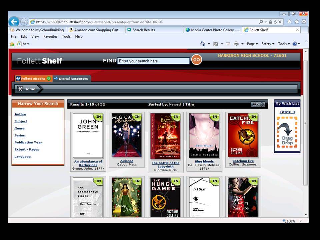Open the zoom level dropdown arrow
Viewport: 320px width, 240px height.
[301, 221]
